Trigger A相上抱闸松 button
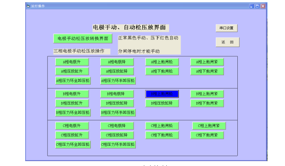This screenshot has width=285, height=166. (162, 62)
